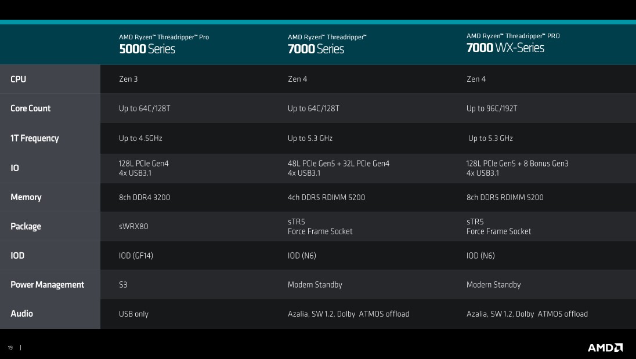Click the Zen 3 cell

128,79
